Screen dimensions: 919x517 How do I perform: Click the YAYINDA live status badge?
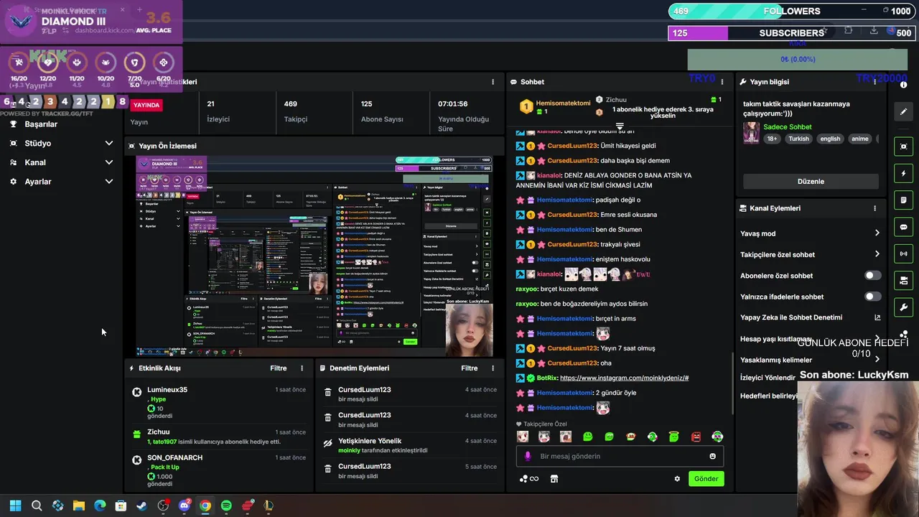tap(146, 105)
